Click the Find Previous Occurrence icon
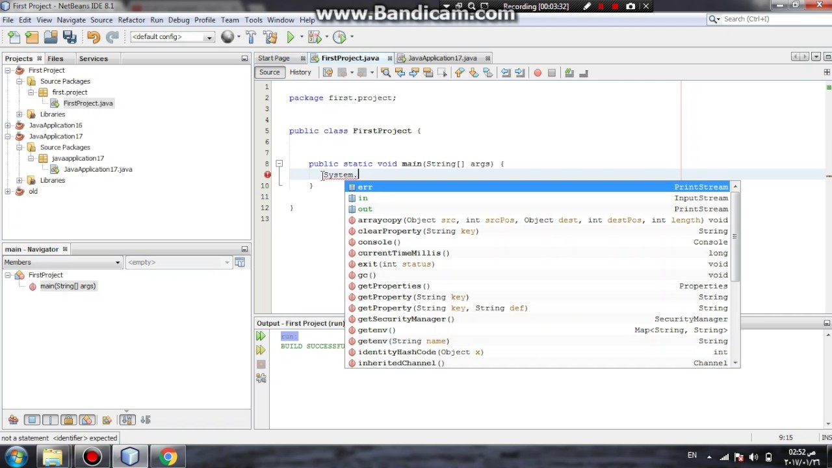 pyautogui.click(x=400, y=73)
